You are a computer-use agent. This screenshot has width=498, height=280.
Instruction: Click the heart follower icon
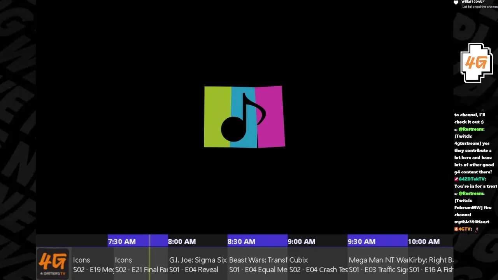click(456, 3)
